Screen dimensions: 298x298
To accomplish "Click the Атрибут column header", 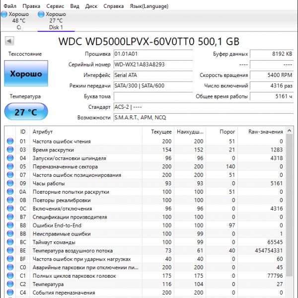I will (86, 132).
